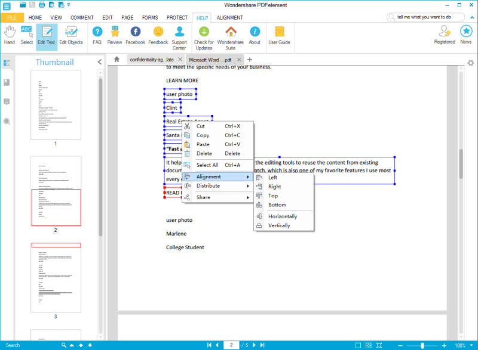Choose Select All from context menu
Image resolution: width=478 pixels, height=350 pixels.
click(218, 165)
